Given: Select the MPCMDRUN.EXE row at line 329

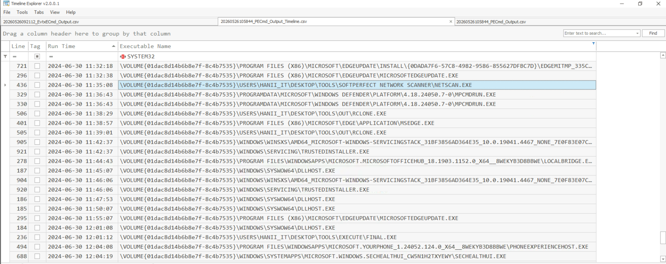Looking at the screenshot, I should coord(357,95).
